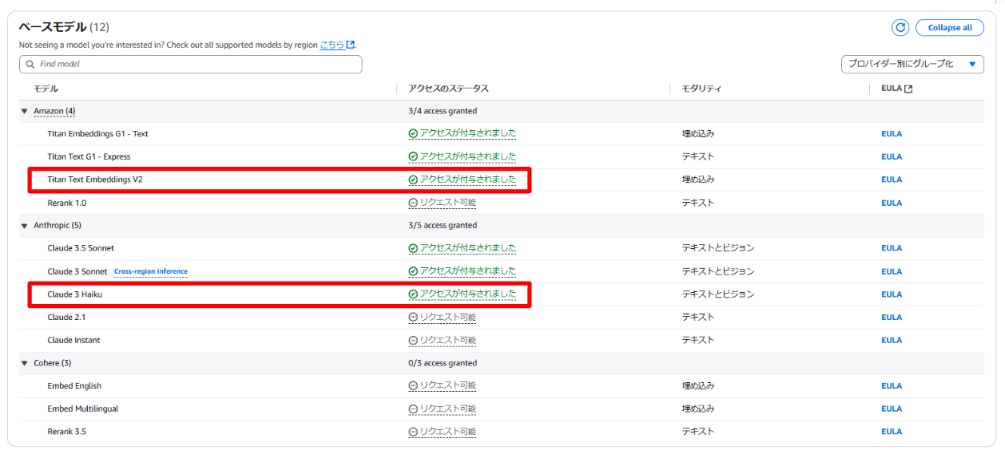Click the refresh icon button

click(x=900, y=27)
